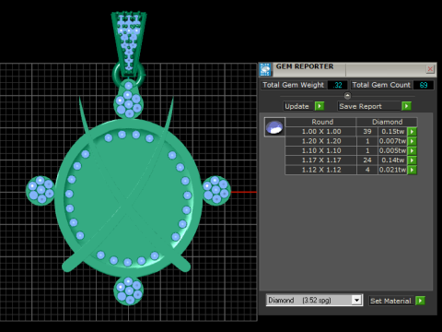
Task: Click the 0.15tw weight cell
Action: pyautogui.click(x=392, y=132)
